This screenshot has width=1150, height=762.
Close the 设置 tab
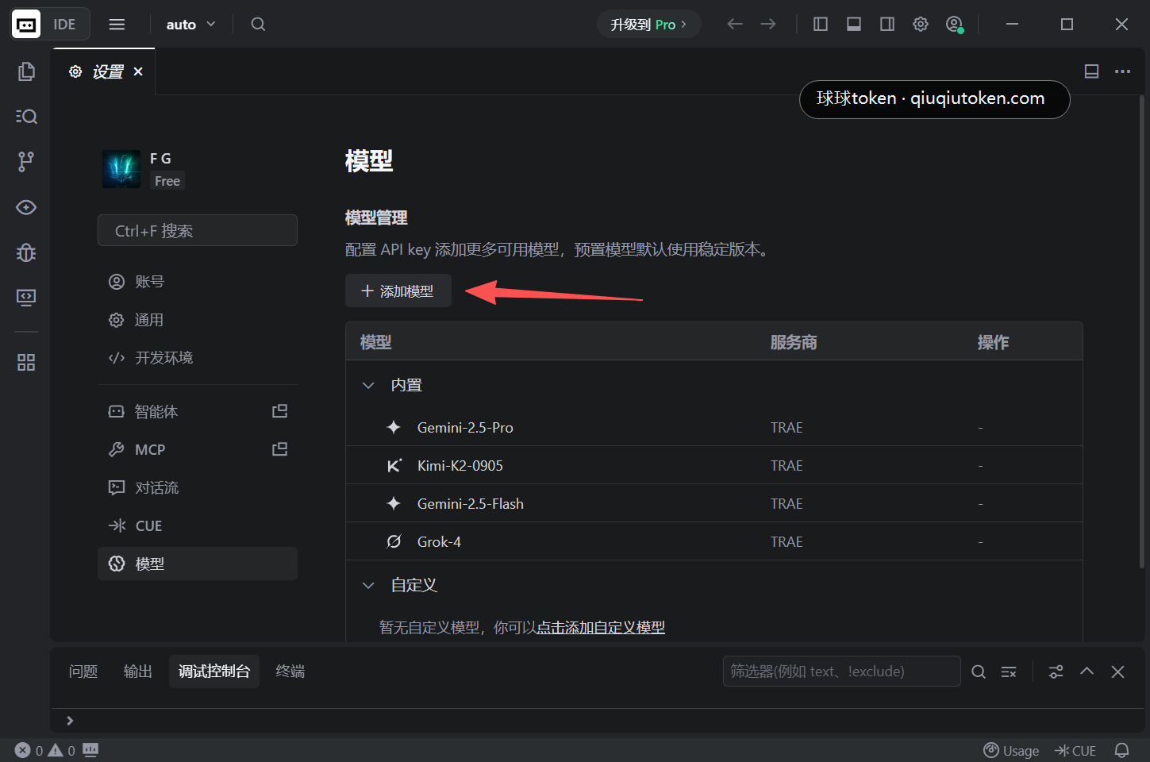click(x=138, y=71)
